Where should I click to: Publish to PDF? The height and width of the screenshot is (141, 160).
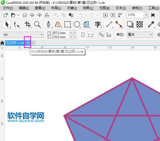(x=120, y=15)
